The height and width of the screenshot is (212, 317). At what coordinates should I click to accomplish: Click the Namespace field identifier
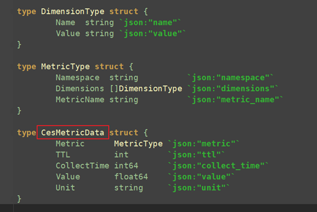point(77,78)
